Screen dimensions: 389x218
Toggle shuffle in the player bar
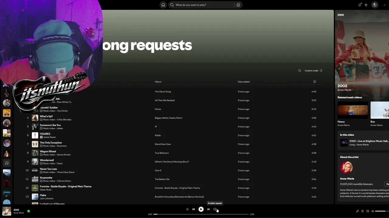click(x=187, y=209)
